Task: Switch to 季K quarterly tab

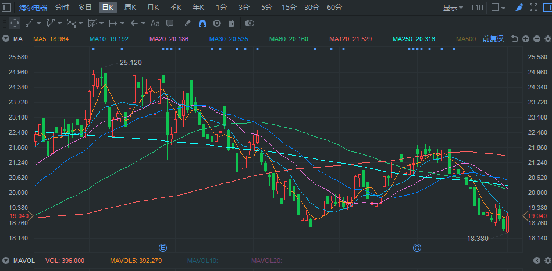Action: pos(176,8)
